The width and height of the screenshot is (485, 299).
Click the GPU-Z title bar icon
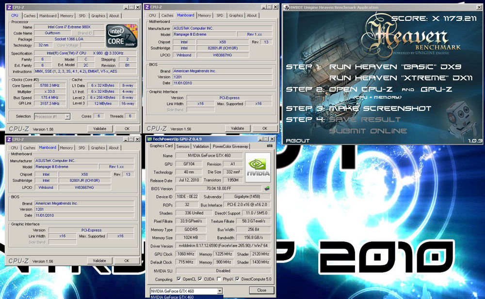[149, 139]
